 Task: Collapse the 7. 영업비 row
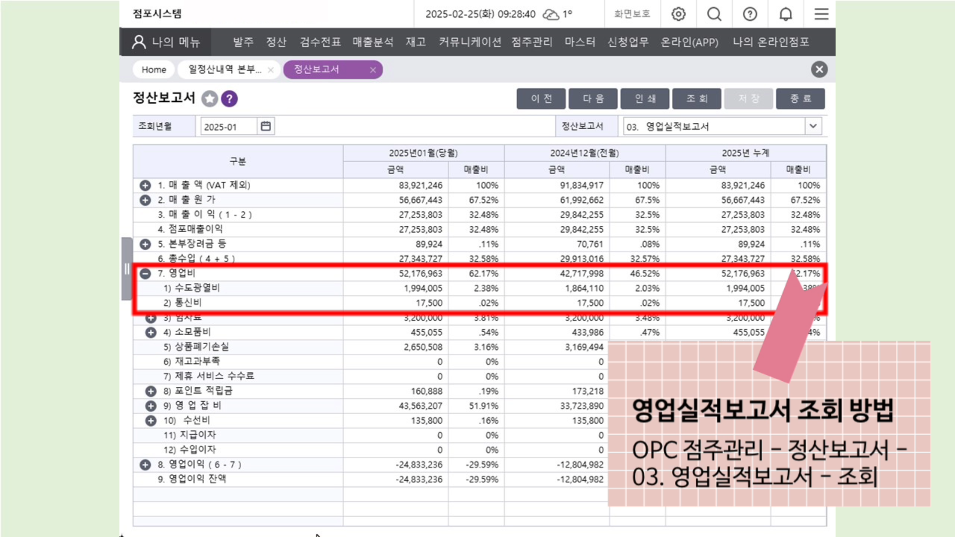click(145, 273)
